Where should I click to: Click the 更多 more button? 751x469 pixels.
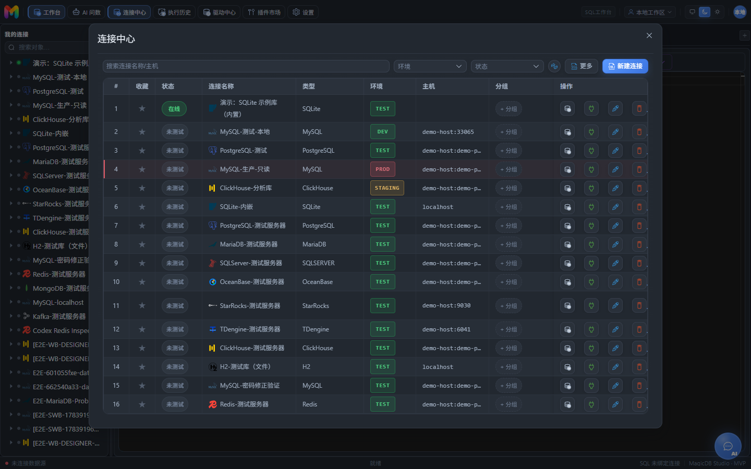click(582, 66)
